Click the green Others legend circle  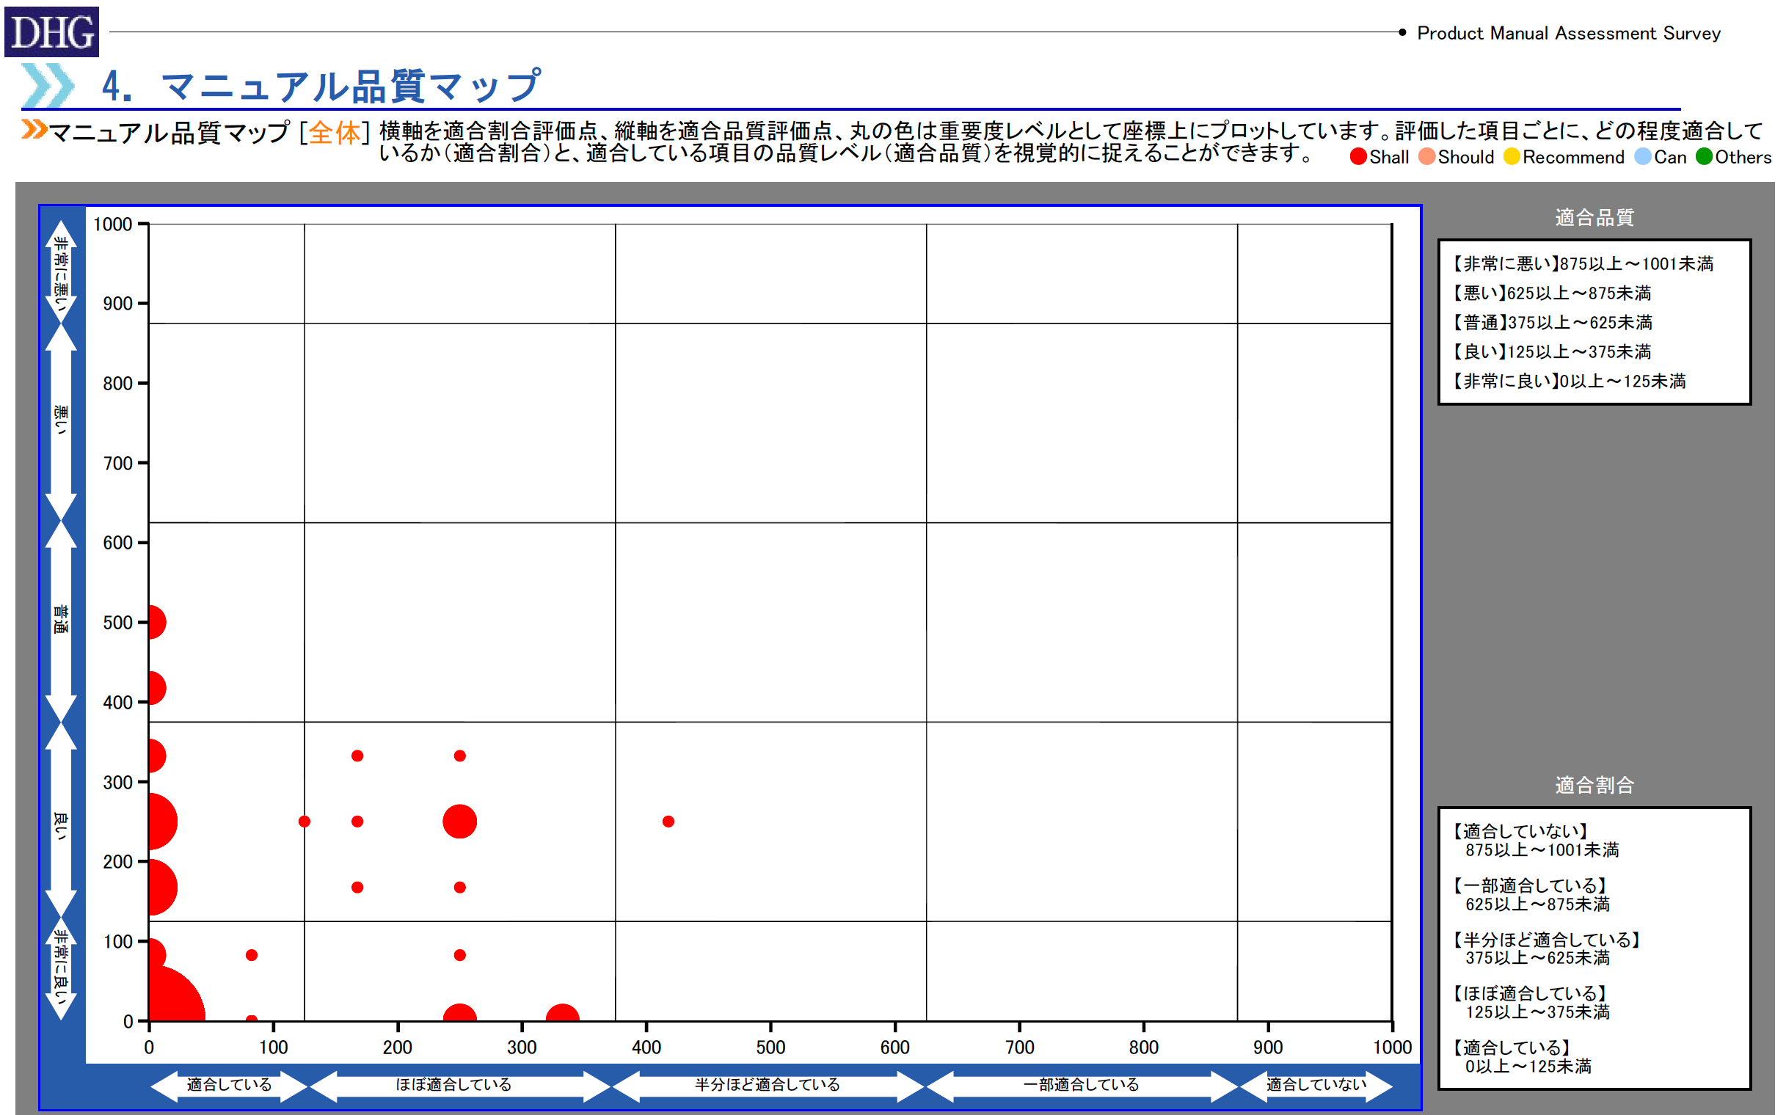[1703, 157]
